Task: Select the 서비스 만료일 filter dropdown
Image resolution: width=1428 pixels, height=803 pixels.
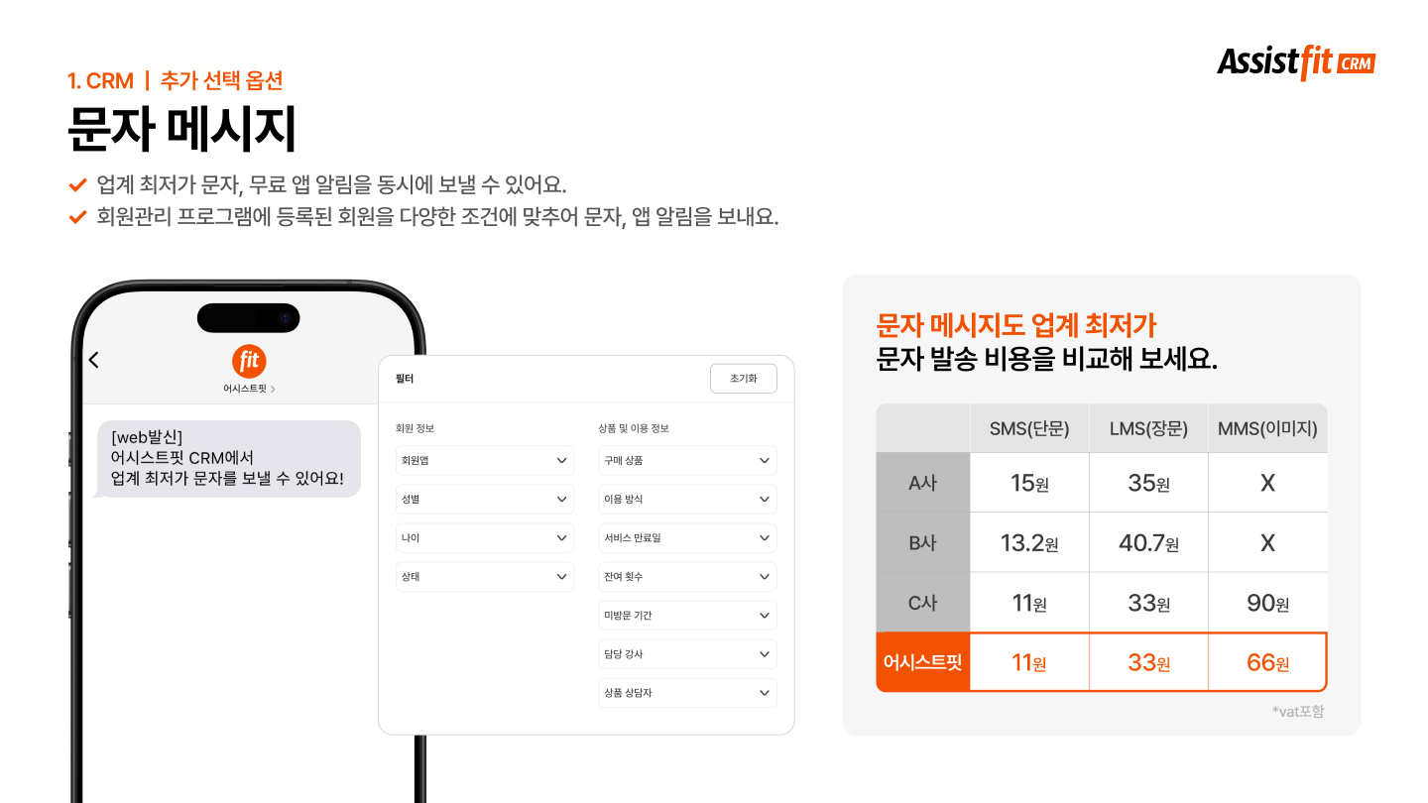Action: [x=686, y=538]
